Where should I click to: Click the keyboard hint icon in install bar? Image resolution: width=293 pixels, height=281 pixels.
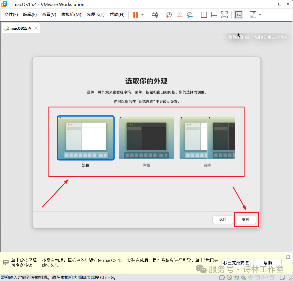[x=6, y=263]
